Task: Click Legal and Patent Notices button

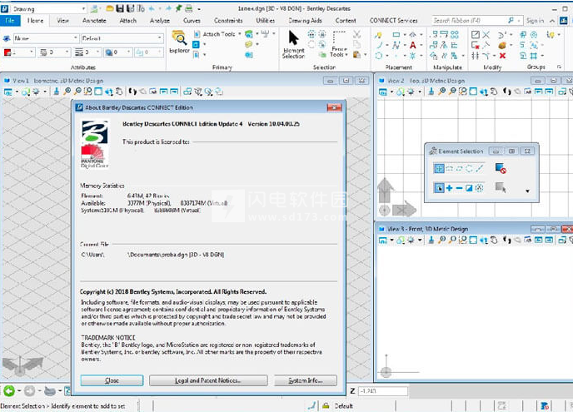Action: pos(208,380)
